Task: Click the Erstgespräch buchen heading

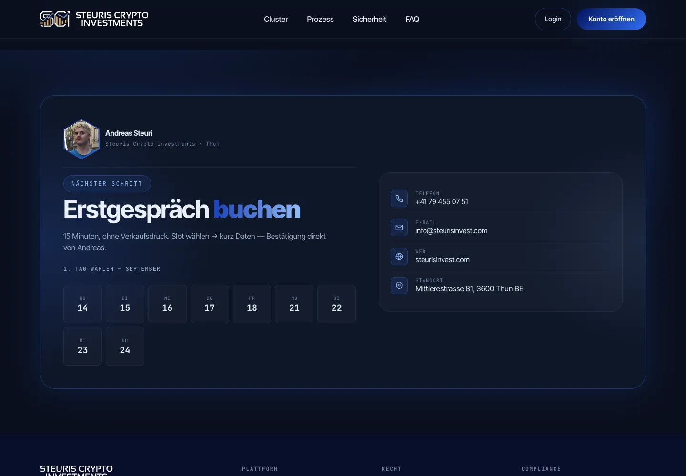Action: click(x=182, y=209)
